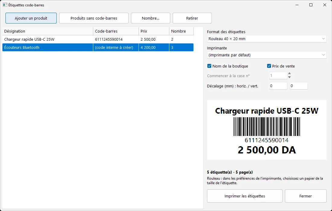The height and width of the screenshot is (211, 332).
Task: Click the barcode label preview image
Action: (267, 130)
